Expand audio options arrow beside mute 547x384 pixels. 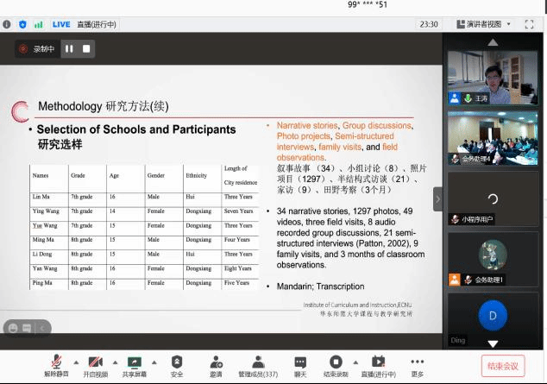tap(76, 362)
